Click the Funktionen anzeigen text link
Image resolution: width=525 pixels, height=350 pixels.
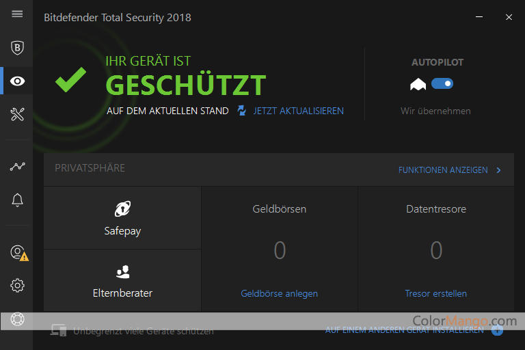[x=442, y=170]
